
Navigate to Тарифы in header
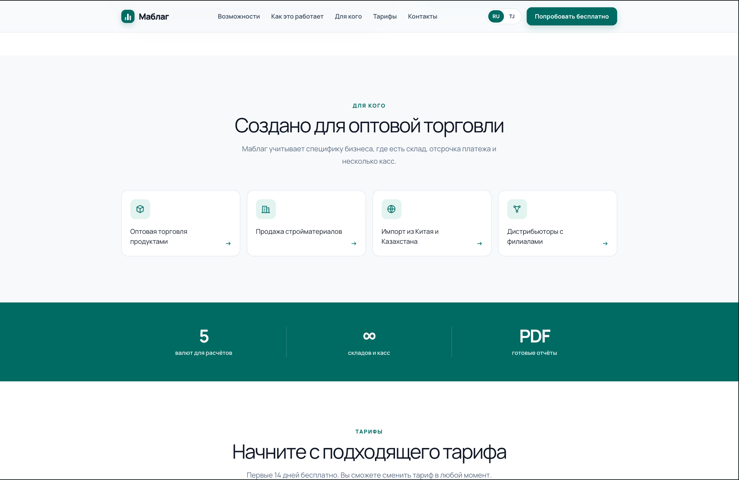point(385,17)
